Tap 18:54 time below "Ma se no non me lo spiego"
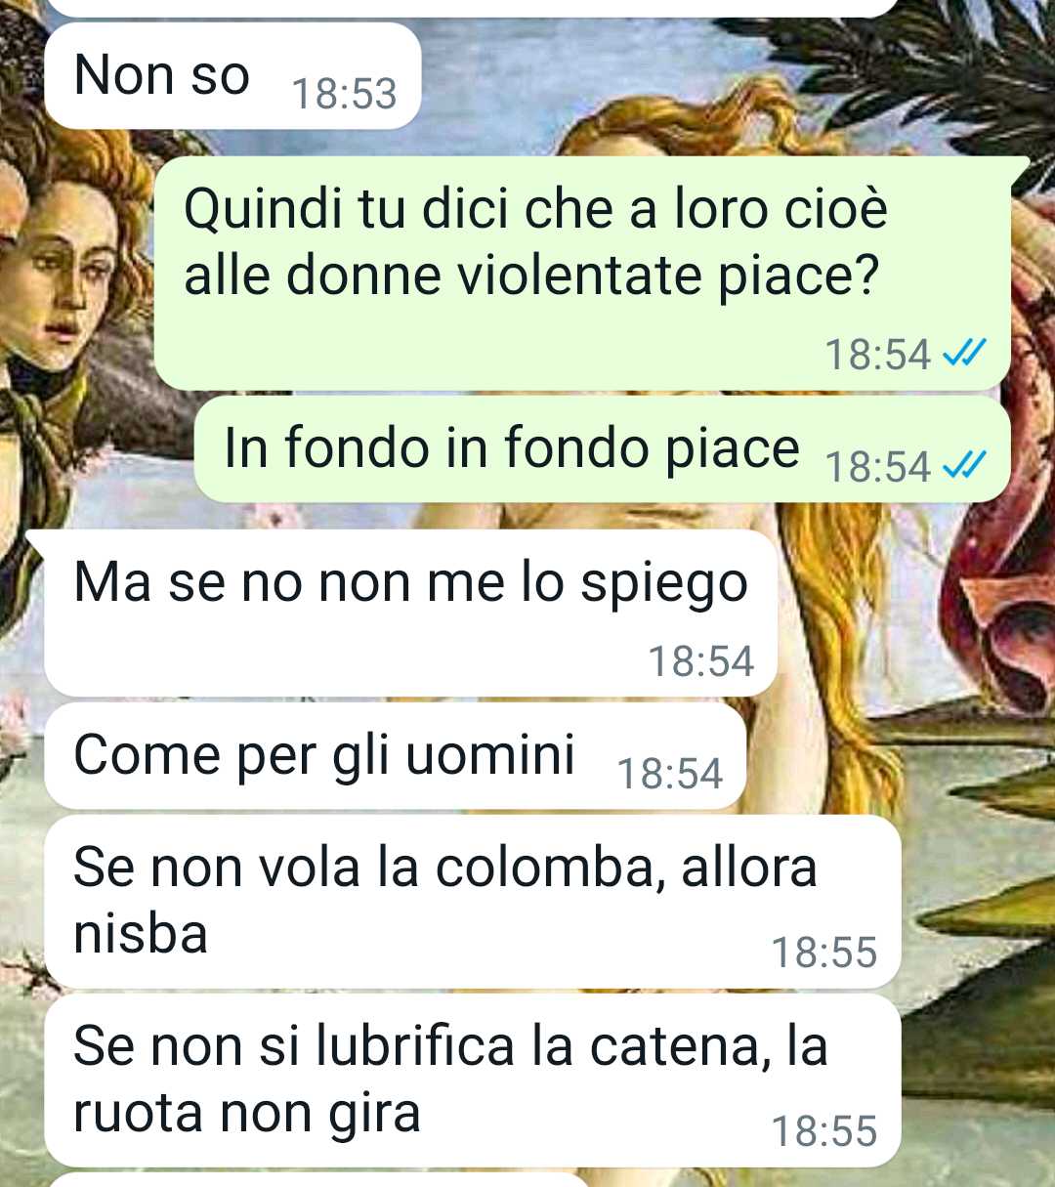The height and width of the screenshot is (1187, 1055). pos(701,661)
